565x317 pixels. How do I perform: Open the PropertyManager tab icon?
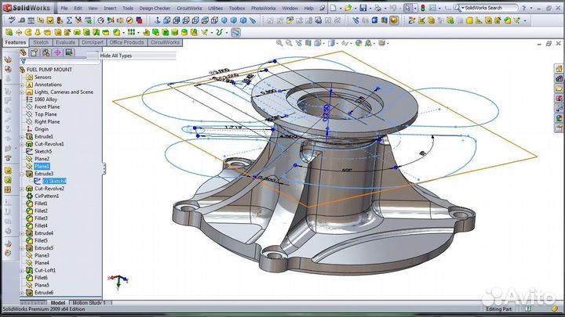click(x=35, y=52)
